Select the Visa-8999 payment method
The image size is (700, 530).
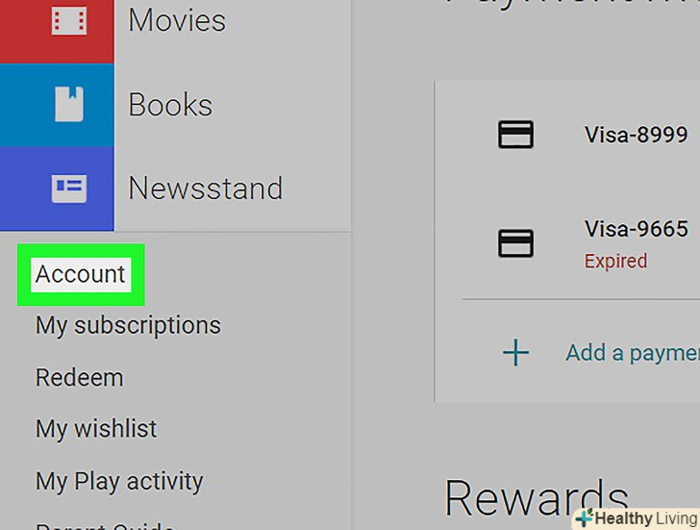click(637, 135)
